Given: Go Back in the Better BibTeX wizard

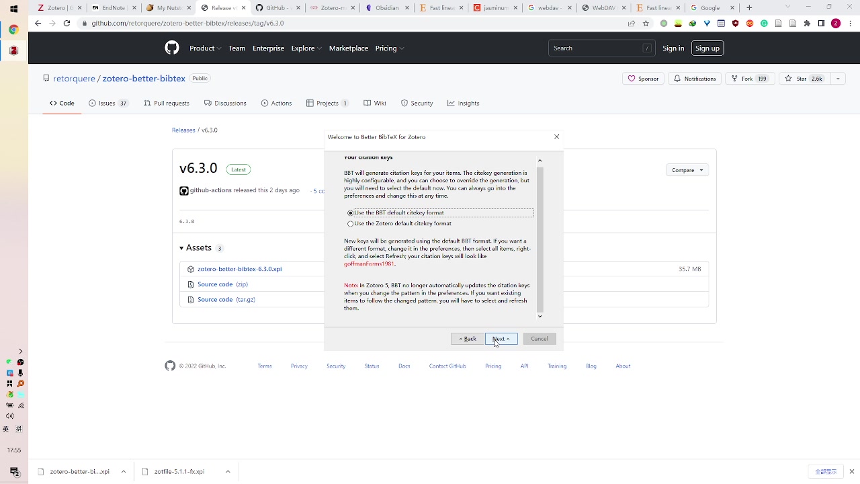Looking at the screenshot, I should (467, 339).
